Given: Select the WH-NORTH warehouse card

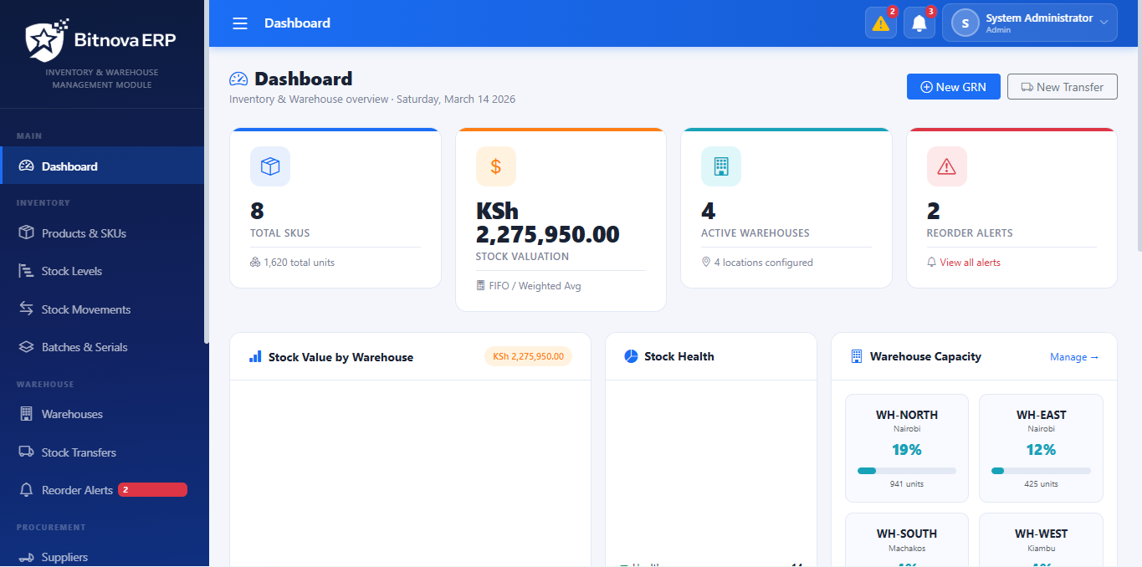Looking at the screenshot, I should pos(907,448).
